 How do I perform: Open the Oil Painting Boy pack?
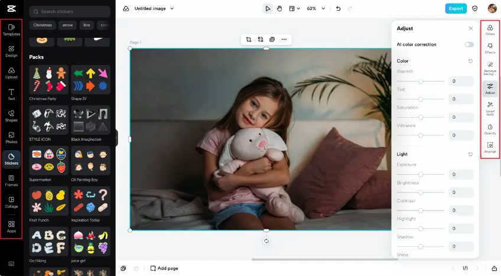coord(90,161)
